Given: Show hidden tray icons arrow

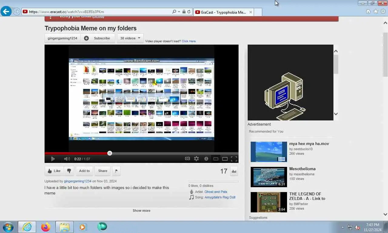Looking at the screenshot, I should [343, 227].
